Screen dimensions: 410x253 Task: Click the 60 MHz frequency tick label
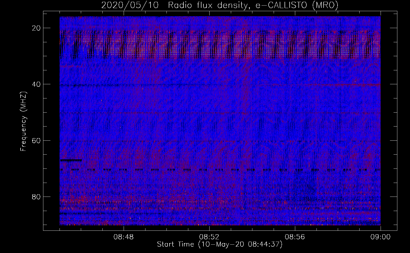click(36, 140)
